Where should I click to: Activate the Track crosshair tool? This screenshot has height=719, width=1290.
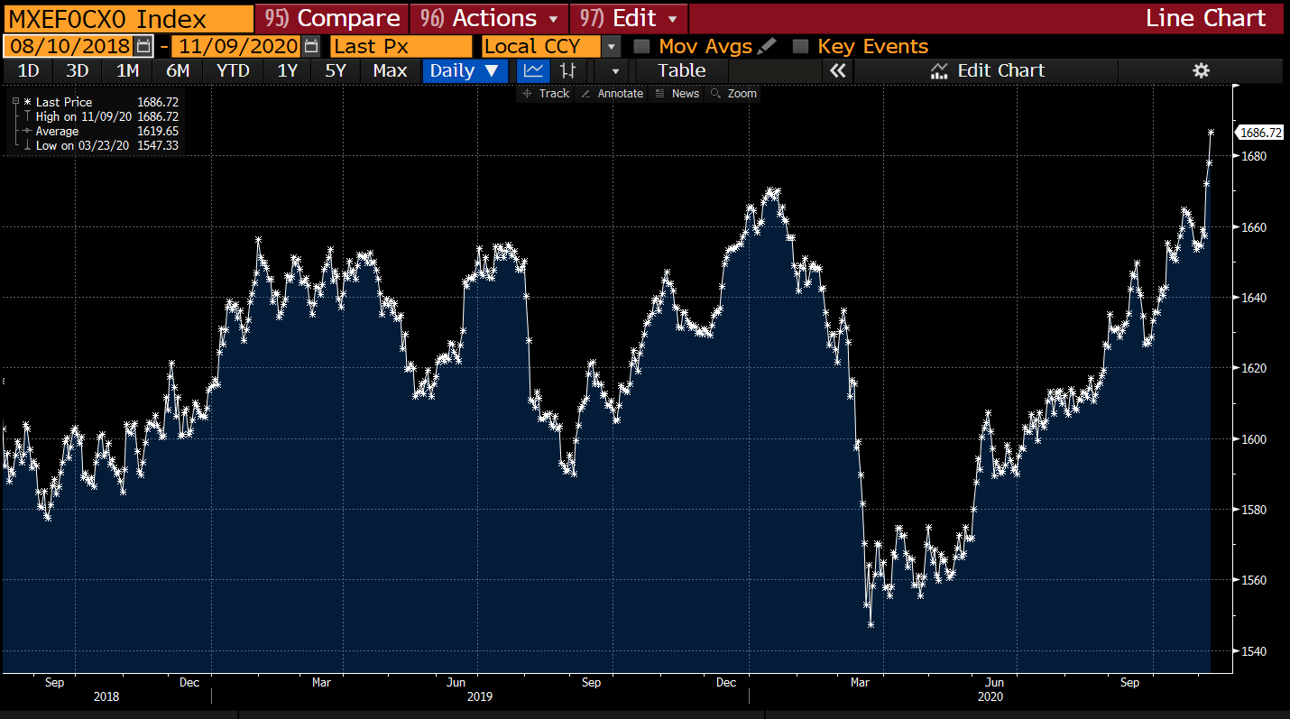tap(545, 93)
